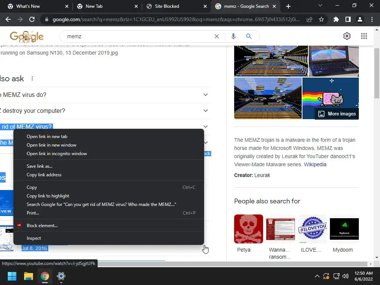Image resolution: width=380 pixels, height=285 pixels.
Task: Open network status tray icon
Action: [336, 276]
